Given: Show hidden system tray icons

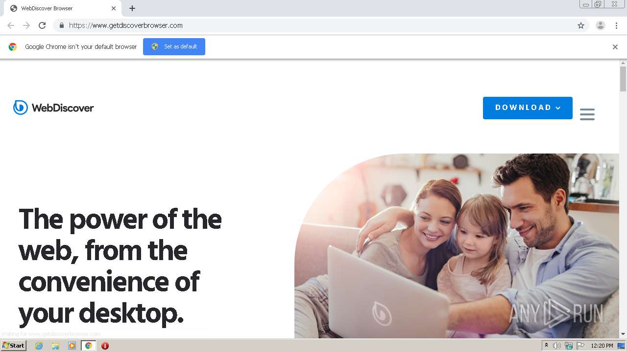Looking at the screenshot, I should pos(546,346).
